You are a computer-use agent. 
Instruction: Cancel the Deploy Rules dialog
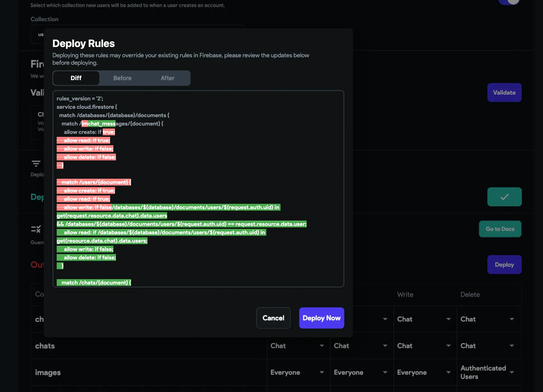273,318
